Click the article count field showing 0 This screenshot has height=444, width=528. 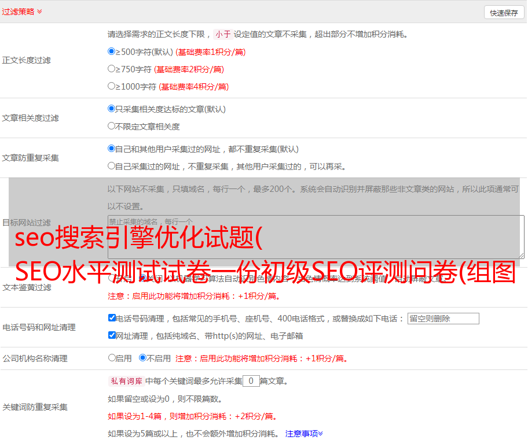coord(251,381)
